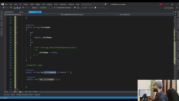
Task: Click the split editor plus icon
Action: click(x=175, y=15)
